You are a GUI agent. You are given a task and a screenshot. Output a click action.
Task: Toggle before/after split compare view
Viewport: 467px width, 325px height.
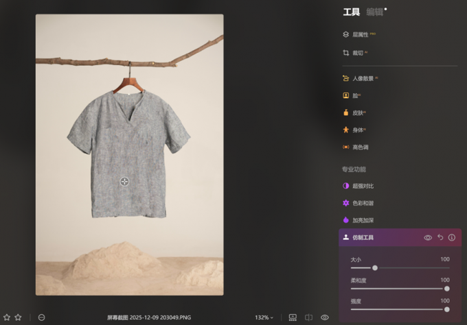pyautogui.click(x=309, y=317)
